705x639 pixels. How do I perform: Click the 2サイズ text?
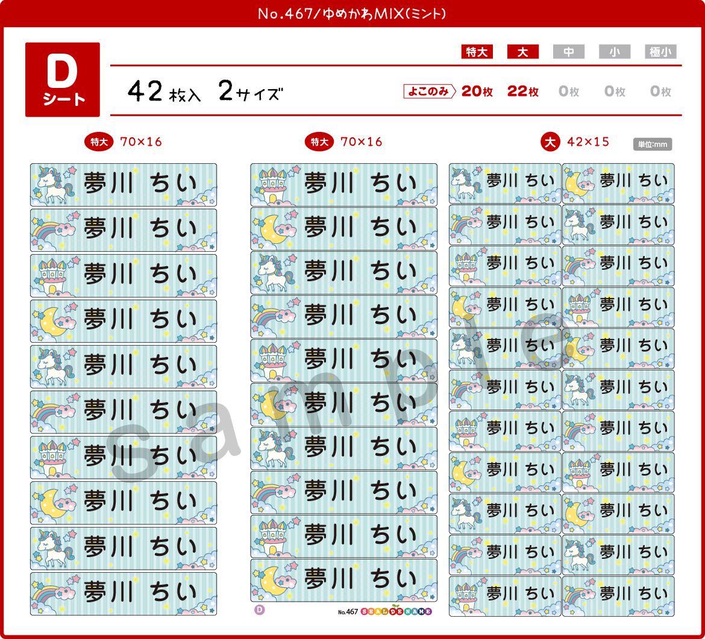click(x=251, y=91)
